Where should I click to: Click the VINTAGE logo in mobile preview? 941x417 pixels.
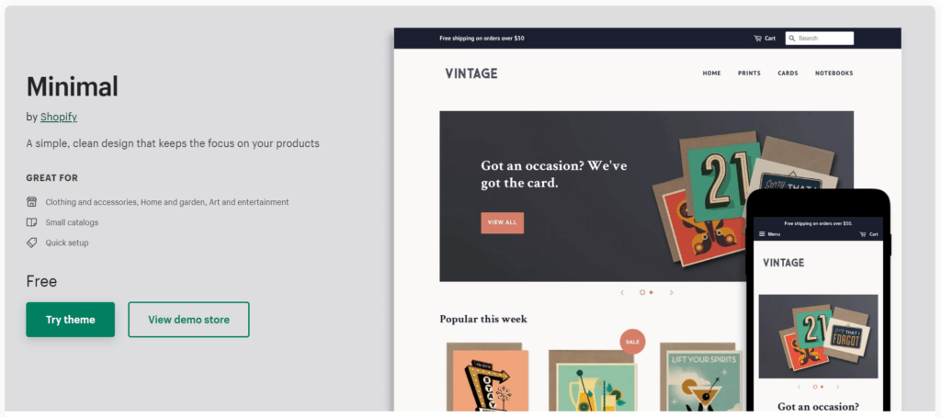tap(783, 263)
